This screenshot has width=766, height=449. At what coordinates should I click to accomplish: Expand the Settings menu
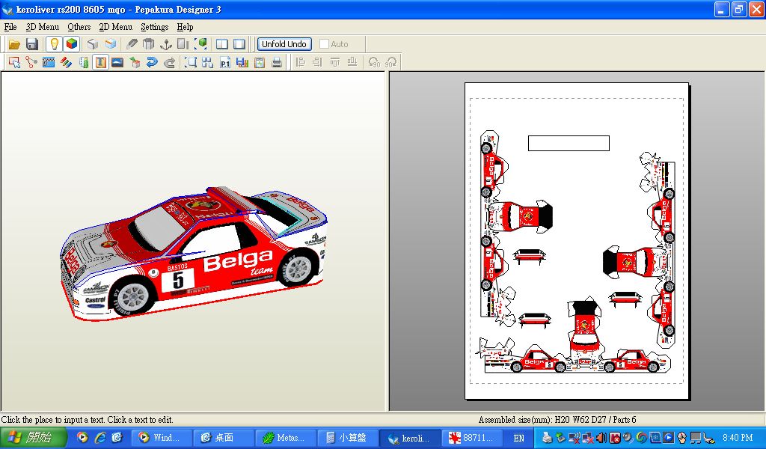click(154, 27)
